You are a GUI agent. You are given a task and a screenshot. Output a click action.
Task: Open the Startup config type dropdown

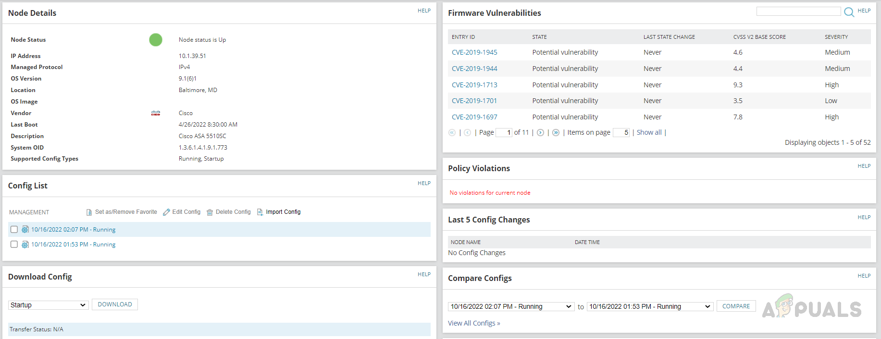48,305
